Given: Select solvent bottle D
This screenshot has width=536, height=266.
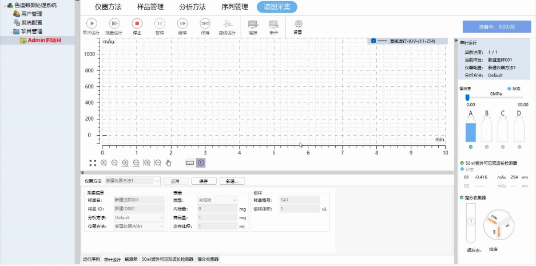Looking at the screenshot, I should pos(519,129).
